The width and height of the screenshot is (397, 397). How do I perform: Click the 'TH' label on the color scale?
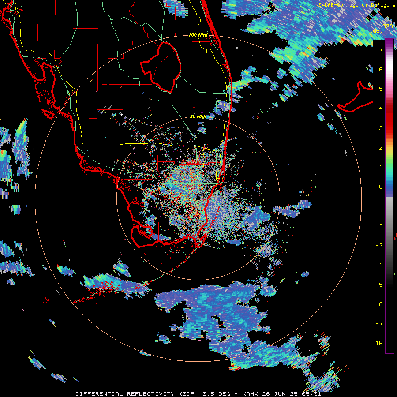(x=379, y=343)
